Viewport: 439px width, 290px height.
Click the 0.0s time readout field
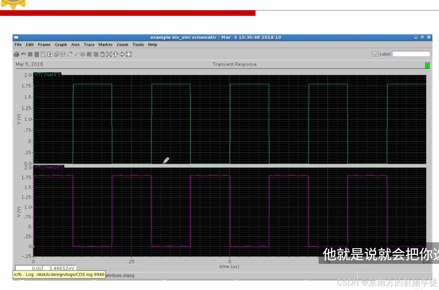(28, 268)
